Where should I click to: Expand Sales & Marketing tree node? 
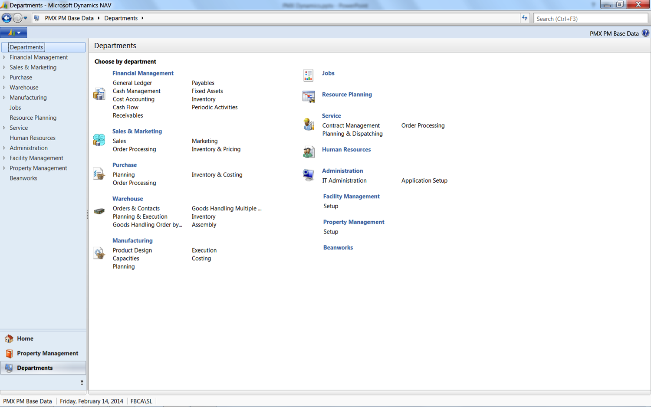(x=4, y=67)
